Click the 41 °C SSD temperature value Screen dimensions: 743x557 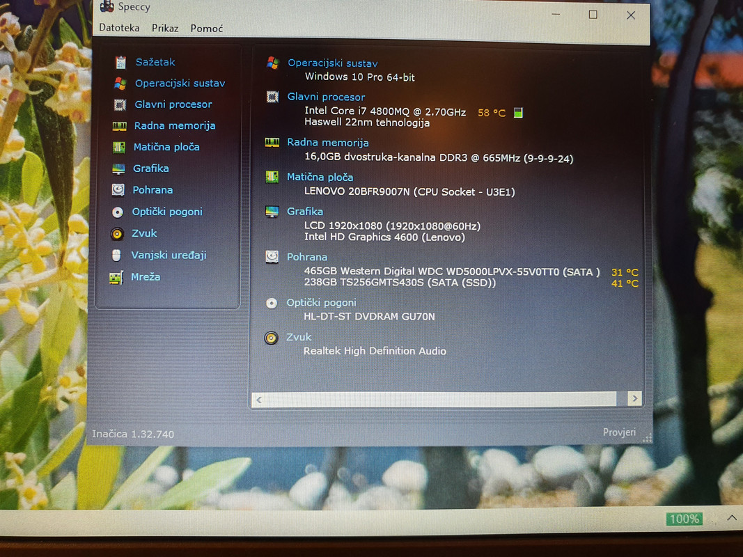click(x=625, y=283)
